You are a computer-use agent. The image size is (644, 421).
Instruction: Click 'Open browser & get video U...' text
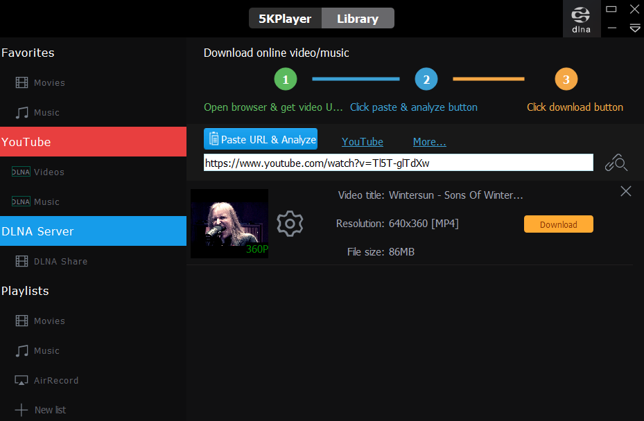click(273, 107)
